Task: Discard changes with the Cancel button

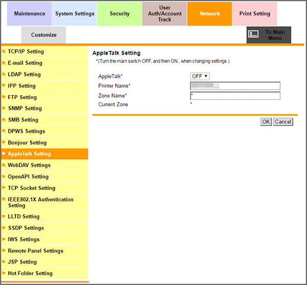Action: coord(283,122)
